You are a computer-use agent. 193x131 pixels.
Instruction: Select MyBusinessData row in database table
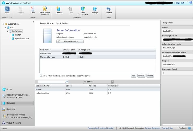click(98, 93)
